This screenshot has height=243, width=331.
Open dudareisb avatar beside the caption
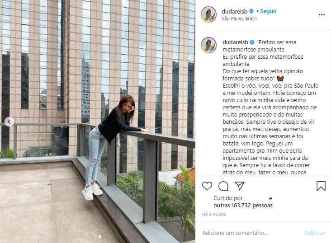[208, 45]
